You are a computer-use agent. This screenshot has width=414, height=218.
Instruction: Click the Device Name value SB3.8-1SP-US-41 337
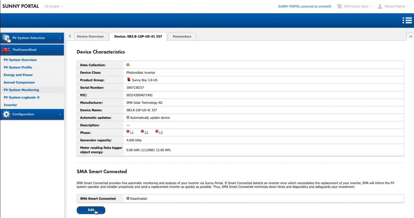coord(142,110)
